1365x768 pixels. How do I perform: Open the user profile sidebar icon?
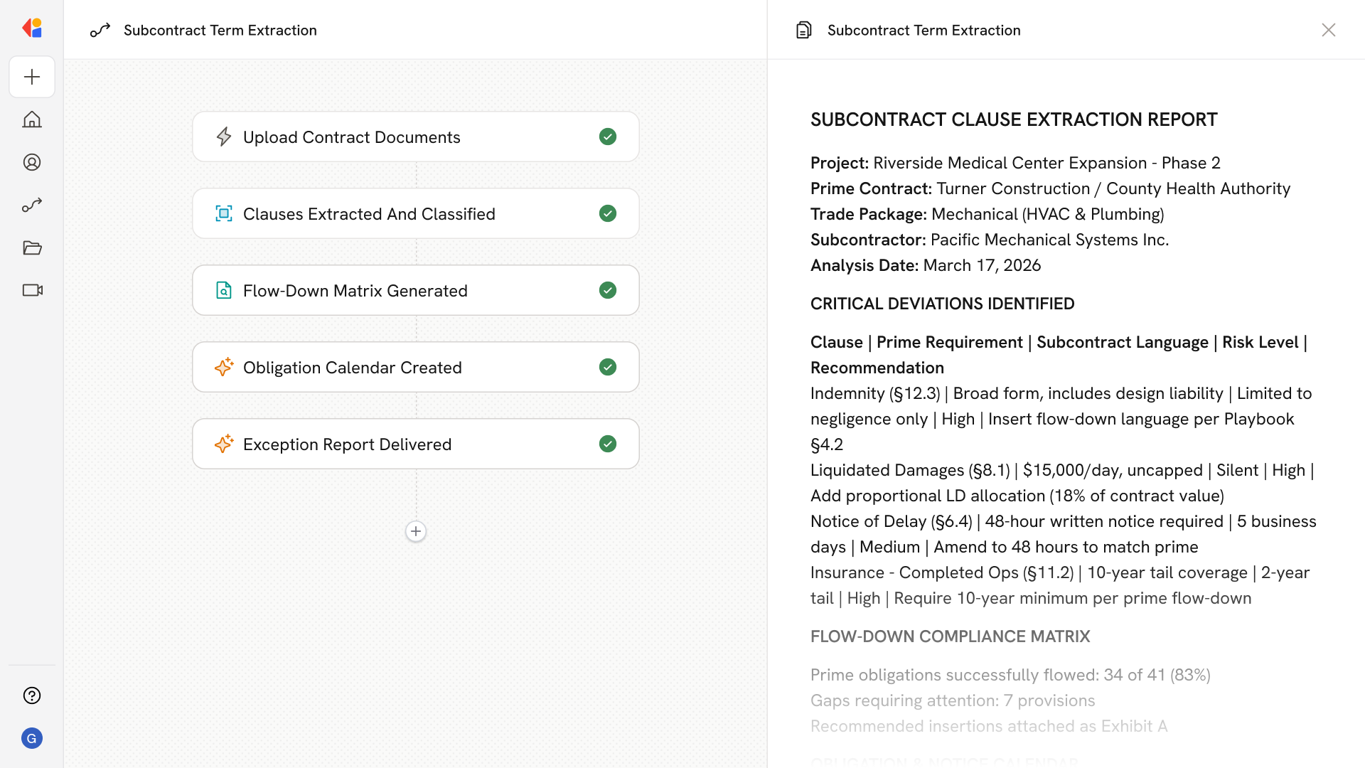click(x=32, y=162)
